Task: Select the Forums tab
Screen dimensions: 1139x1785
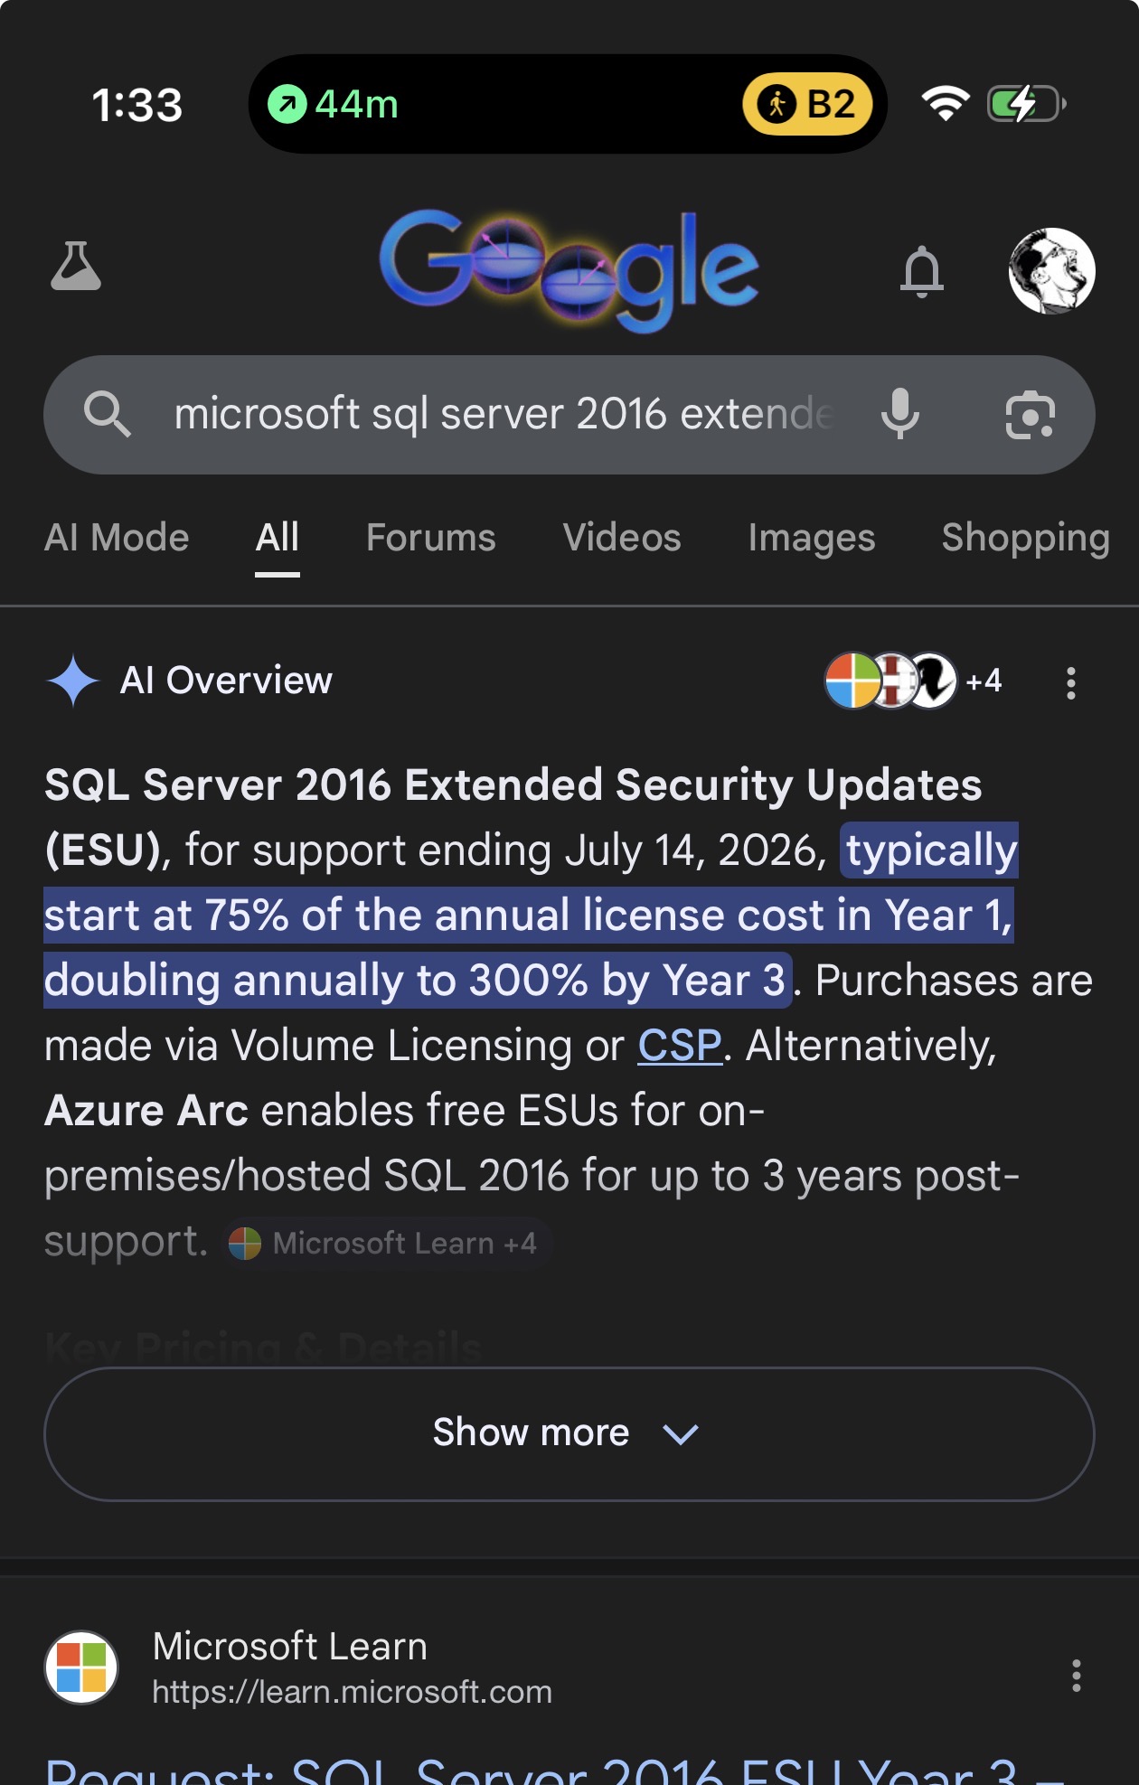Action: pyautogui.click(x=430, y=538)
